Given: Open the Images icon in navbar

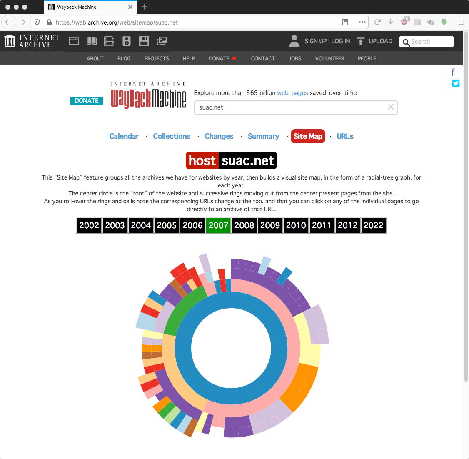Looking at the screenshot, I should click(162, 41).
